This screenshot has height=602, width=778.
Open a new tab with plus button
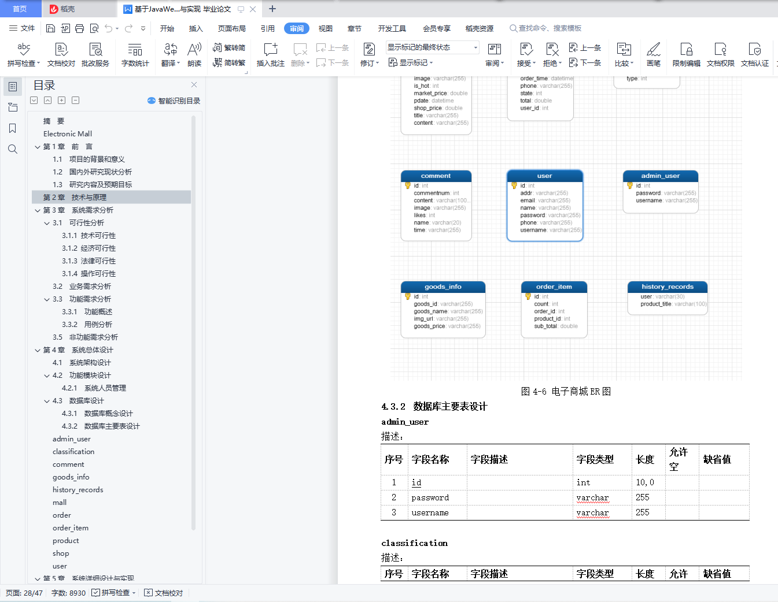click(272, 9)
